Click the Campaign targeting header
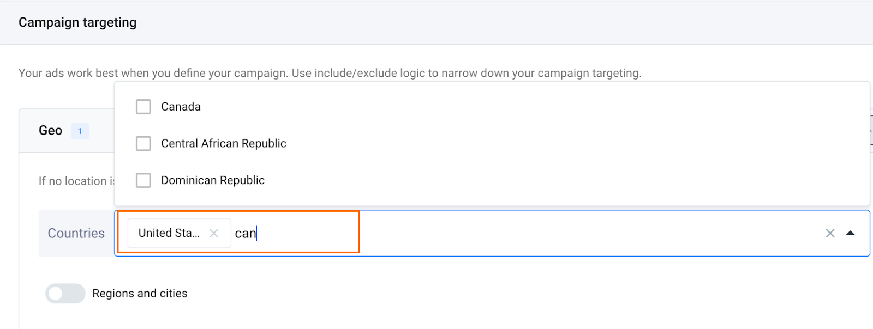Screen dimensions: 873x329 pyautogui.click(x=77, y=22)
